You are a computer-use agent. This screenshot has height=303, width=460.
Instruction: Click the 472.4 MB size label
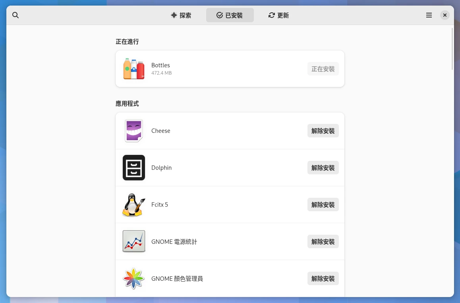pyautogui.click(x=161, y=73)
